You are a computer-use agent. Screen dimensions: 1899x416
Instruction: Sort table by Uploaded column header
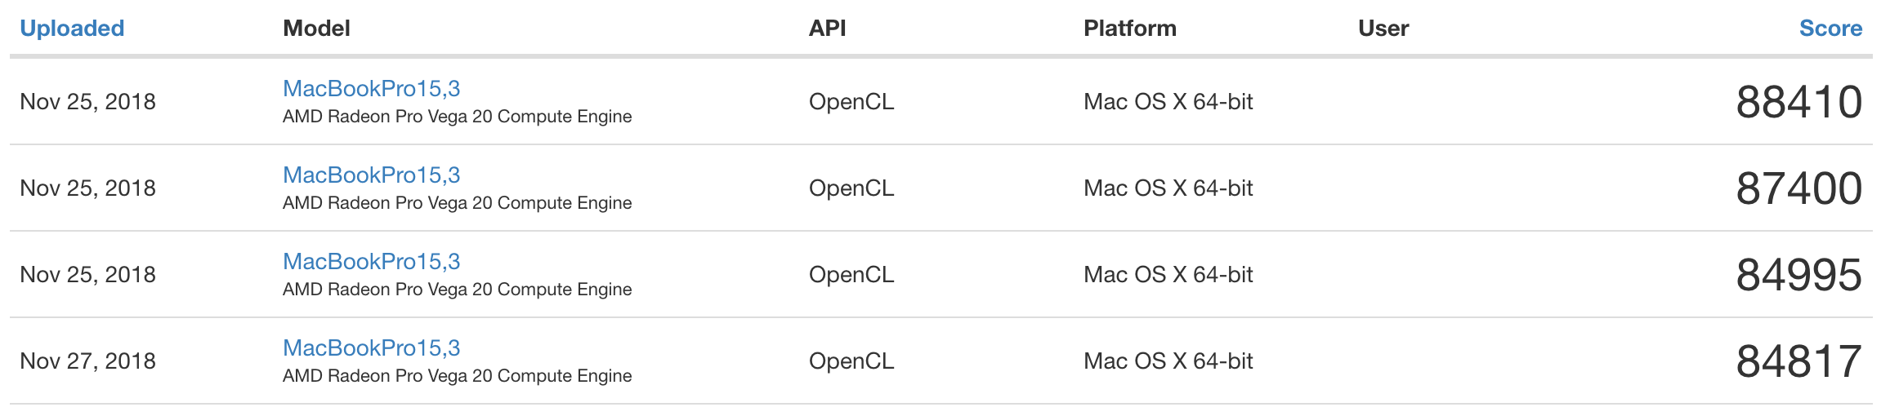click(72, 29)
